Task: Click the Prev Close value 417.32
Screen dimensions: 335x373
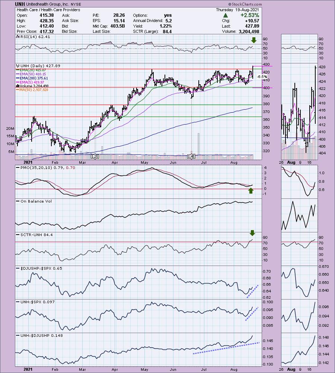Action: coord(47,31)
